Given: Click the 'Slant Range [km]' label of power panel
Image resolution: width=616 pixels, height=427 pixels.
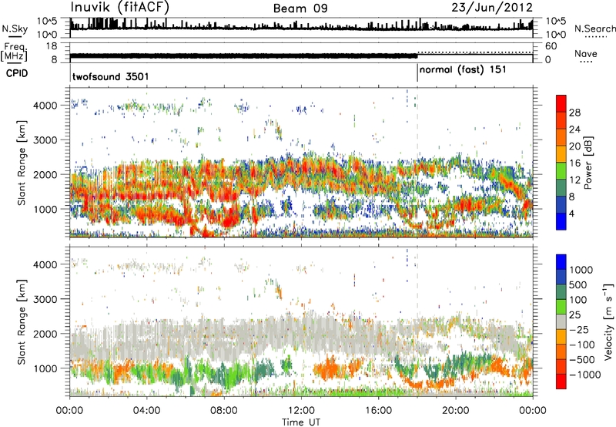Looking at the screenshot, I should [22, 163].
